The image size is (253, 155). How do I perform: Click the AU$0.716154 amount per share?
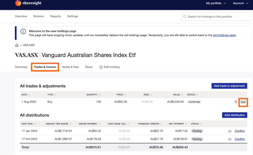click(63, 131)
